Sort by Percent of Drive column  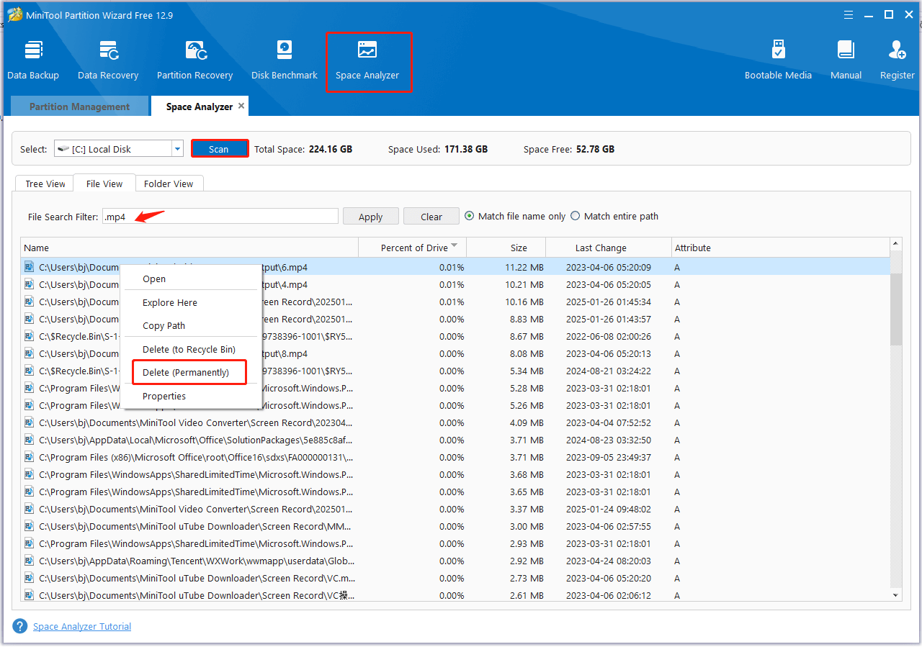coord(413,248)
